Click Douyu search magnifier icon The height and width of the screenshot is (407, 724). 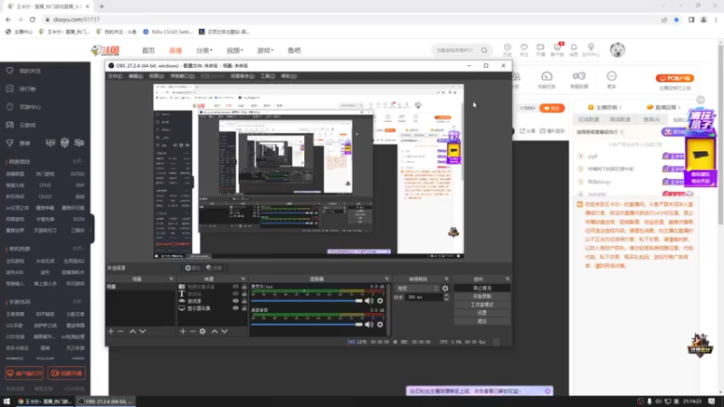click(484, 51)
